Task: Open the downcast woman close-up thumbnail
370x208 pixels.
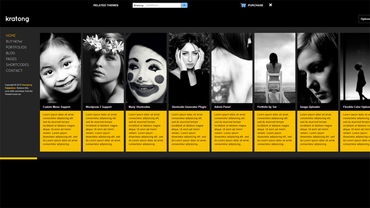Action: [317, 68]
